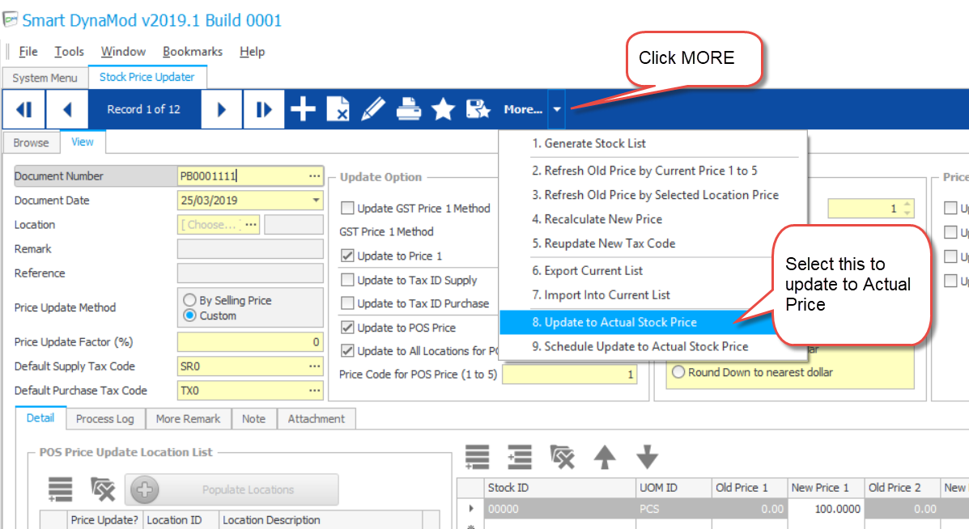
Task: Go to first record
Action: point(24,109)
